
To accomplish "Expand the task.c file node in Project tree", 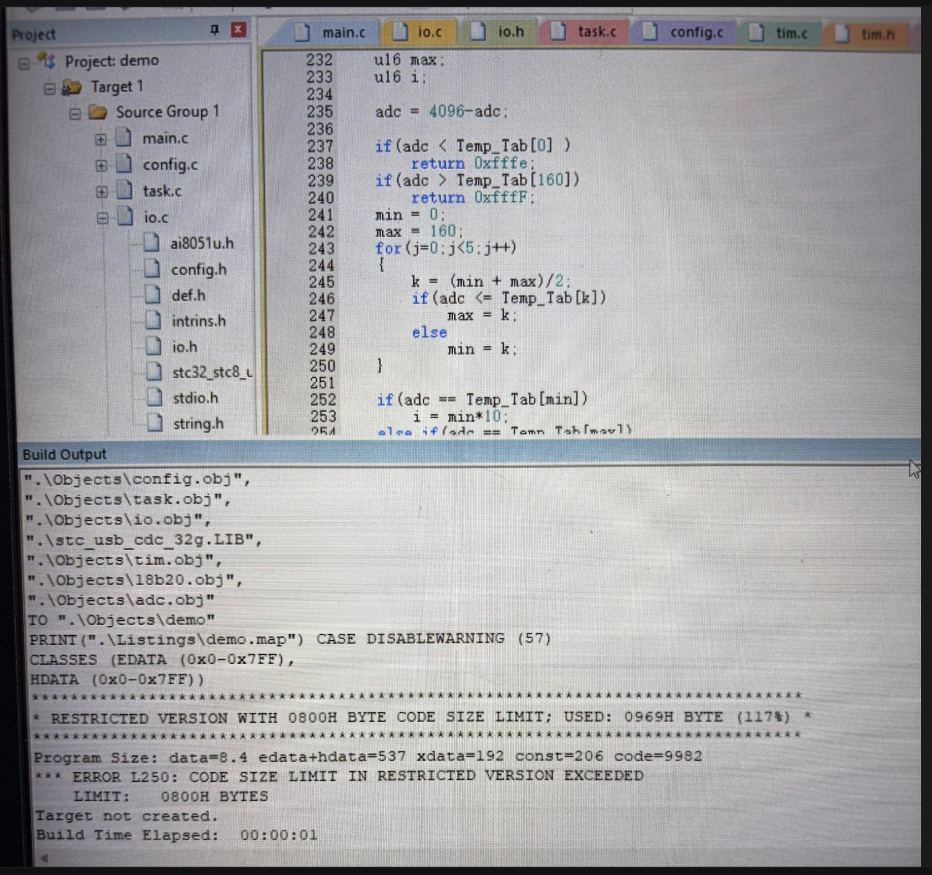I will [x=101, y=192].
